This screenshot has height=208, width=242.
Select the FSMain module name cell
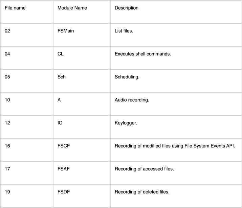[66, 31]
